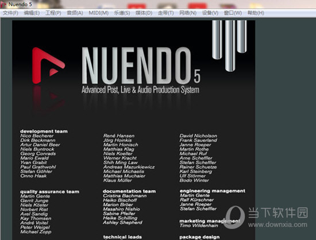Click name 'René Hansen'
This screenshot has height=240, width=316.
coord(119,136)
